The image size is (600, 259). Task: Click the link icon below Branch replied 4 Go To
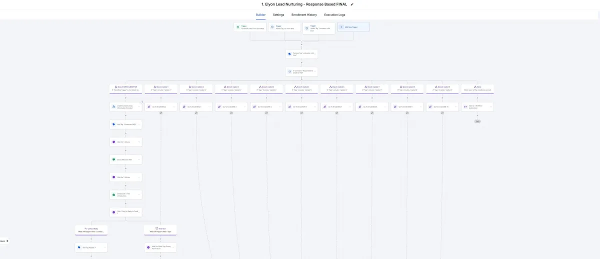(266, 113)
